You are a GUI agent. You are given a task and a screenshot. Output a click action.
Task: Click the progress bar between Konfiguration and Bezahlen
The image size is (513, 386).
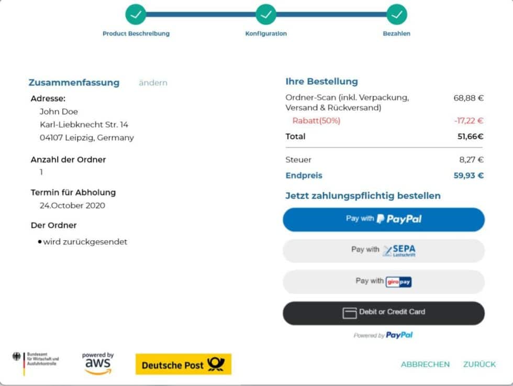tap(331, 15)
